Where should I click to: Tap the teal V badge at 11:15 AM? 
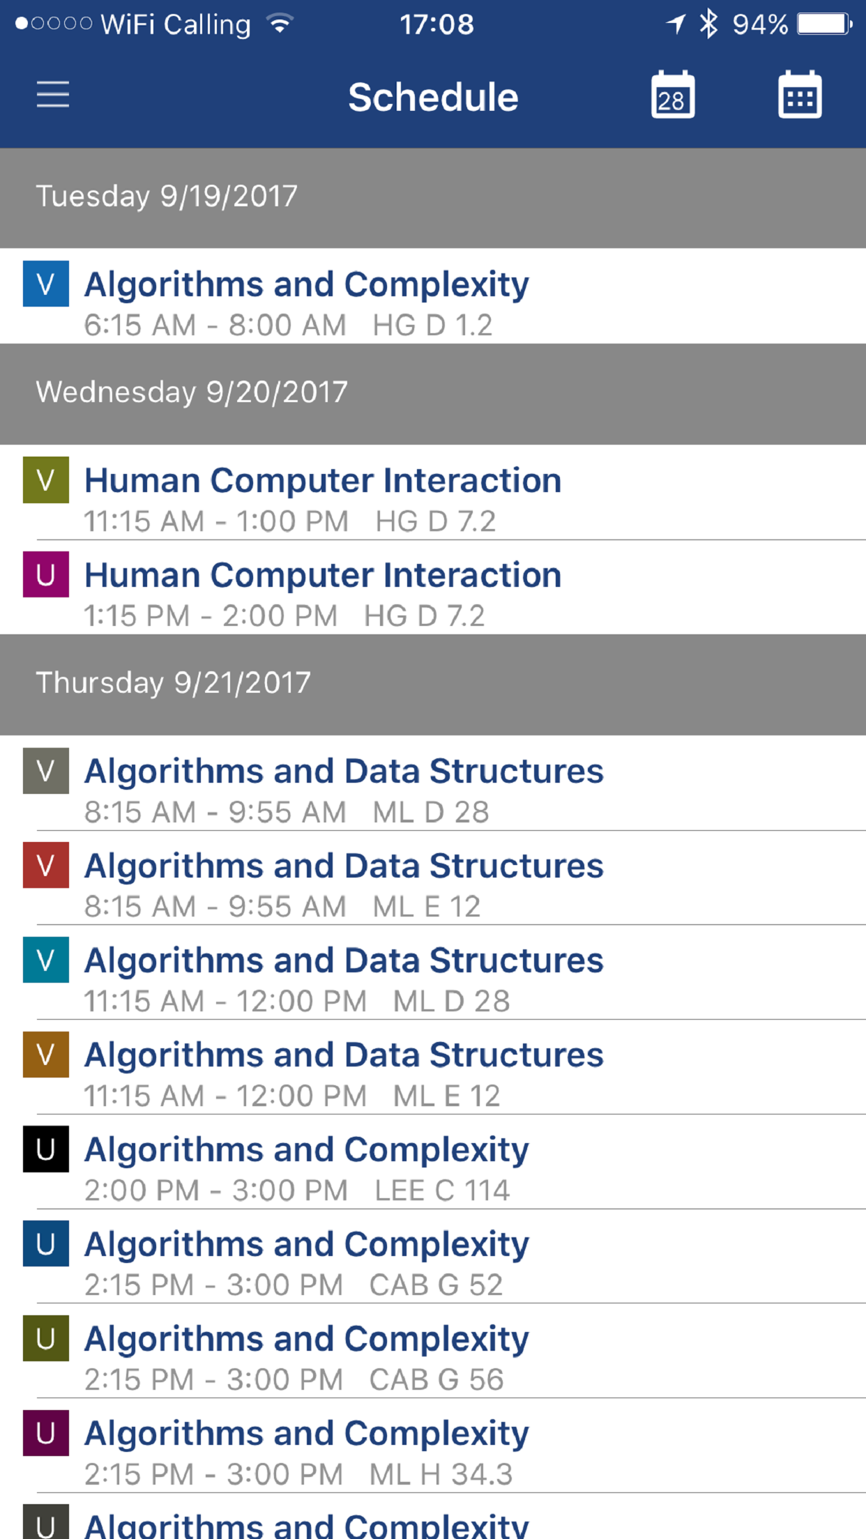click(46, 960)
